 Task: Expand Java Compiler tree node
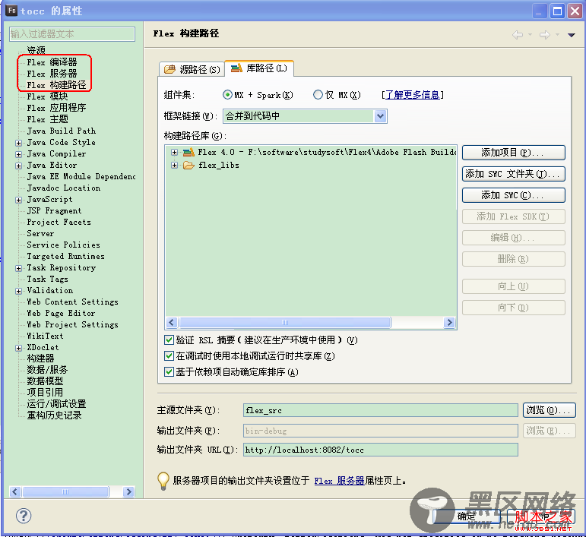(x=18, y=154)
